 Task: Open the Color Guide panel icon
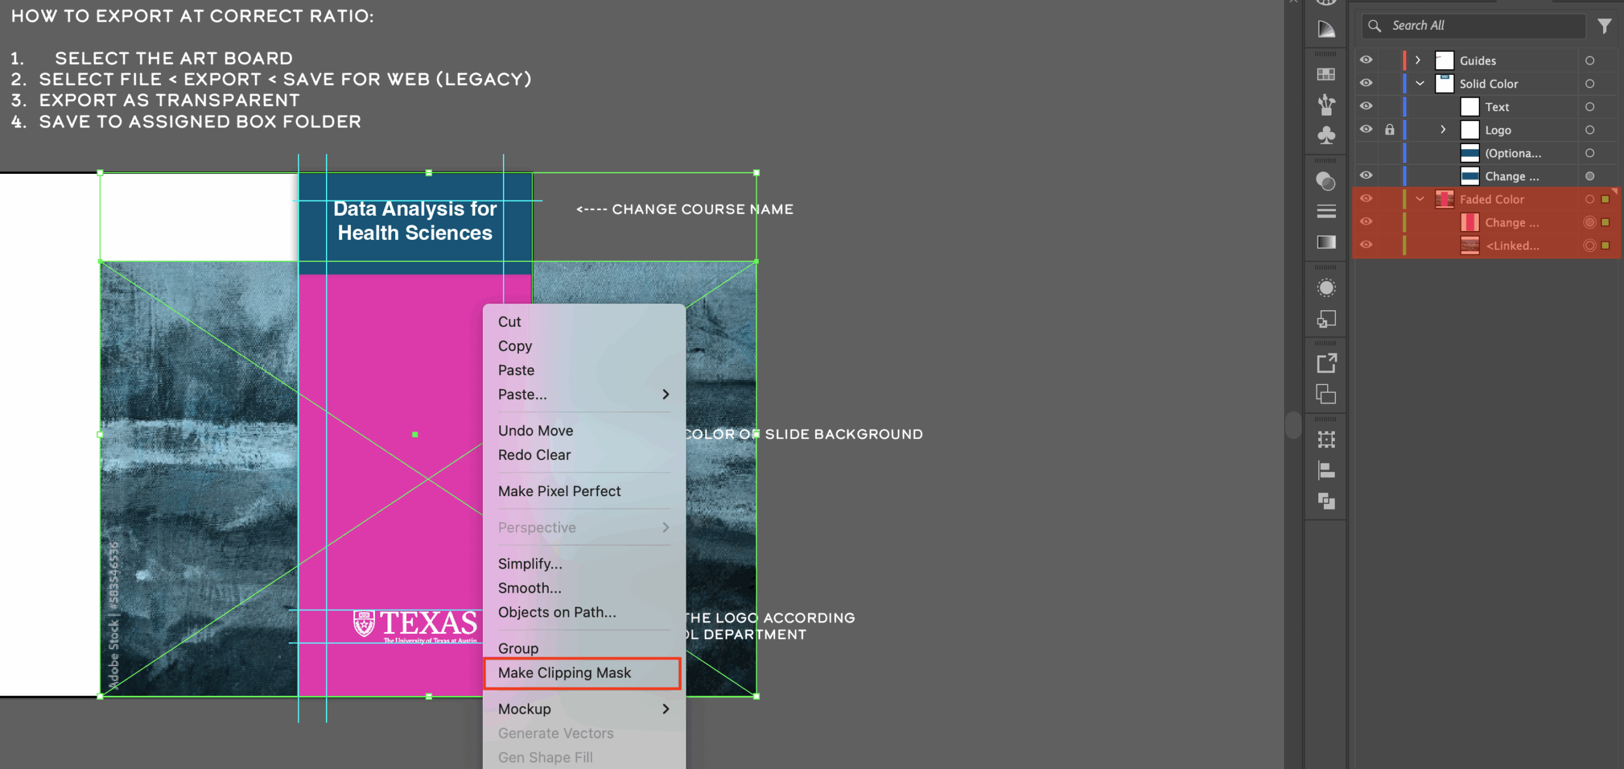click(x=1326, y=29)
